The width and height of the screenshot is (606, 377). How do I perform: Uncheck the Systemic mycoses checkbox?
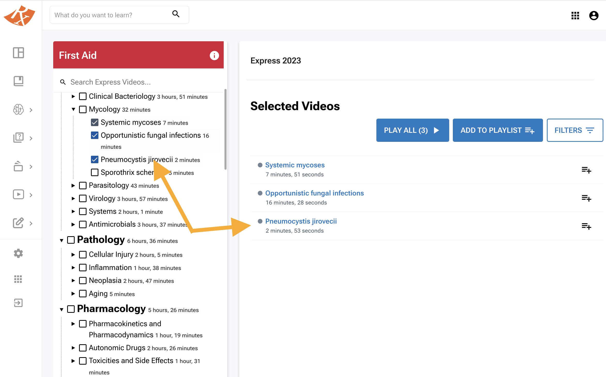click(95, 122)
